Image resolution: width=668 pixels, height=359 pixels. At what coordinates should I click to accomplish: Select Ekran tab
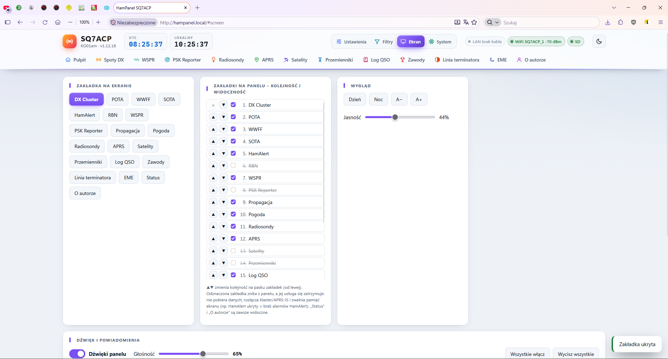pyautogui.click(x=411, y=42)
